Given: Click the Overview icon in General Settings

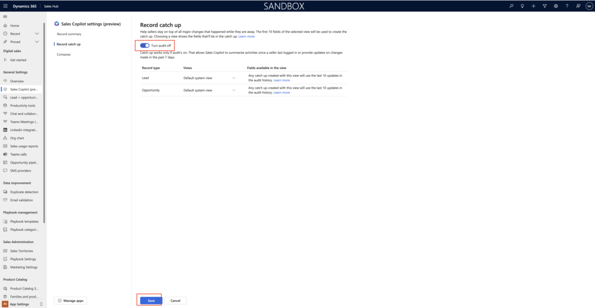Looking at the screenshot, I should [5, 81].
